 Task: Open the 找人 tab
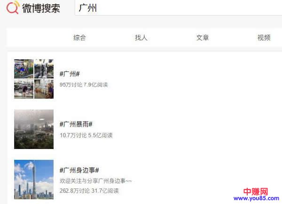click(x=141, y=38)
